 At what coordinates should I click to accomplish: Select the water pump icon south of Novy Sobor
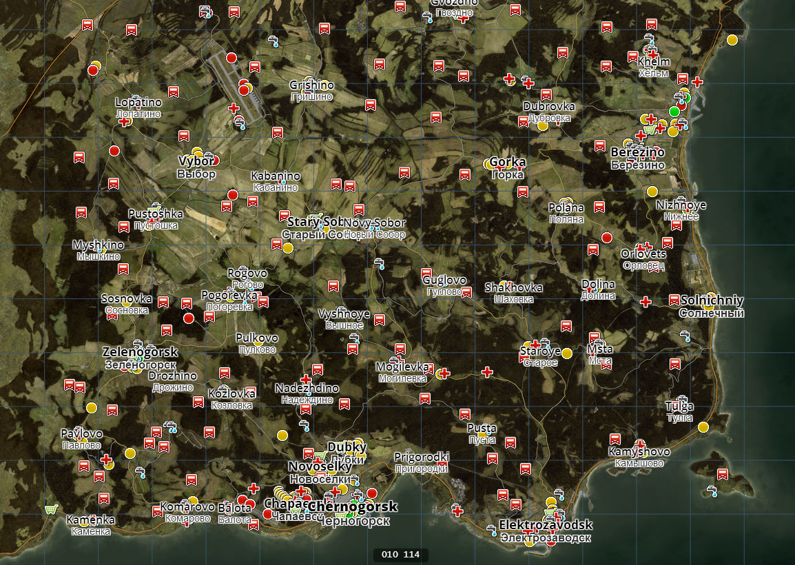(379, 263)
